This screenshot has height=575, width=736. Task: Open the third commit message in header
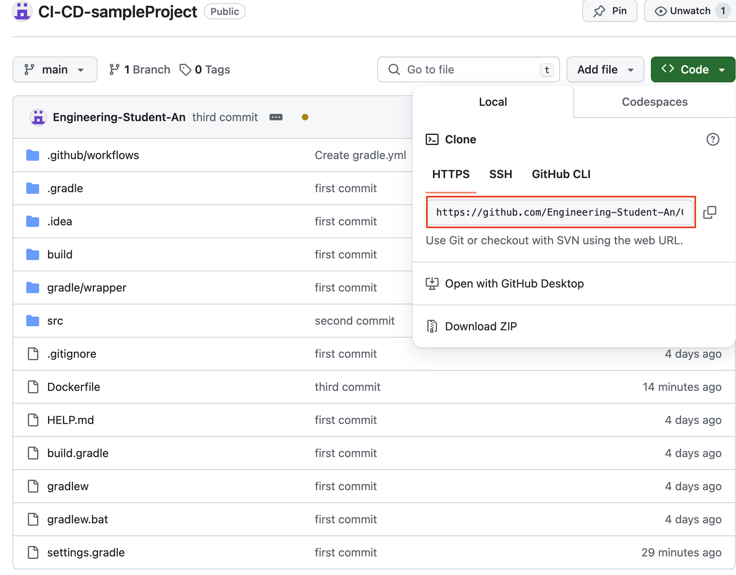(x=225, y=117)
